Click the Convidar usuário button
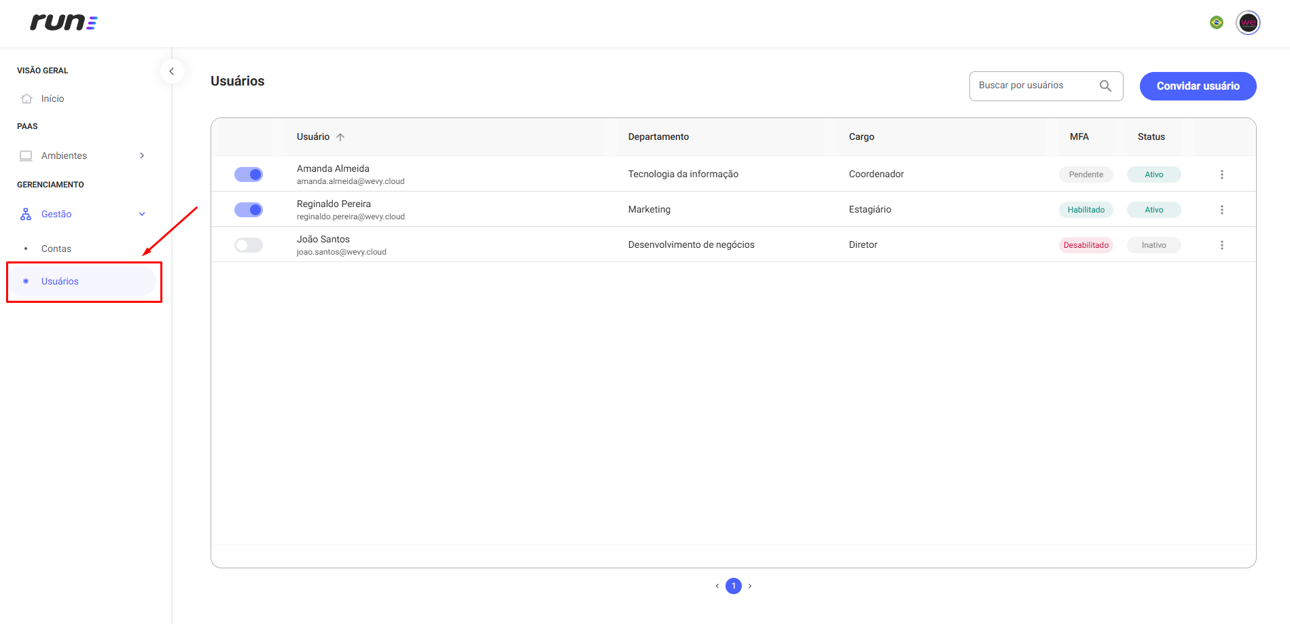The width and height of the screenshot is (1290, 624). [1198, 86]
